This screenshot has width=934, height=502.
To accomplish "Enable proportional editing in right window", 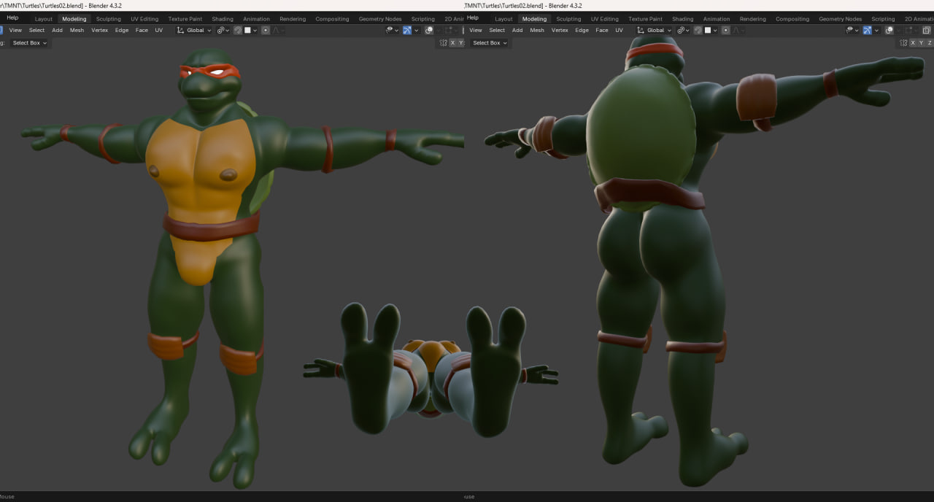I will click(725, 30).
